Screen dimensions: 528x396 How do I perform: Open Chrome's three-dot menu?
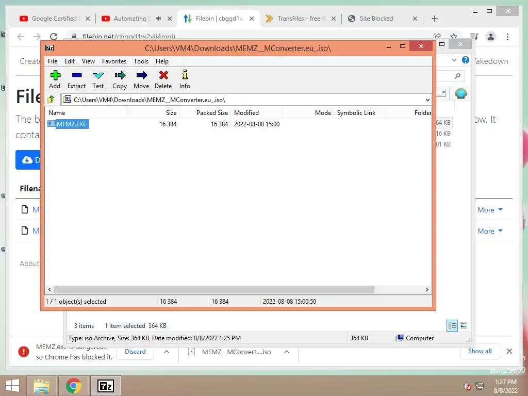click(x=507, y=37)
